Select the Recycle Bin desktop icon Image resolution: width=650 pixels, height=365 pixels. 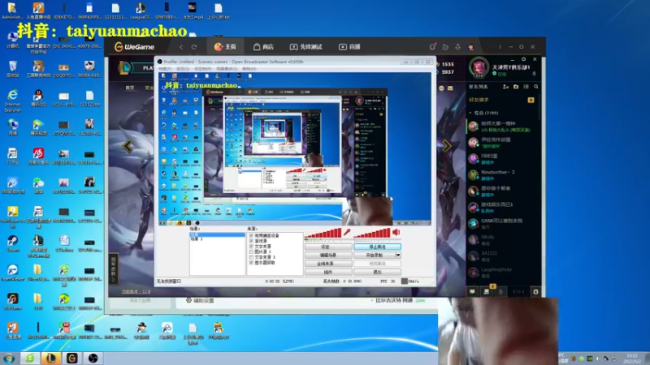[12, 69]
